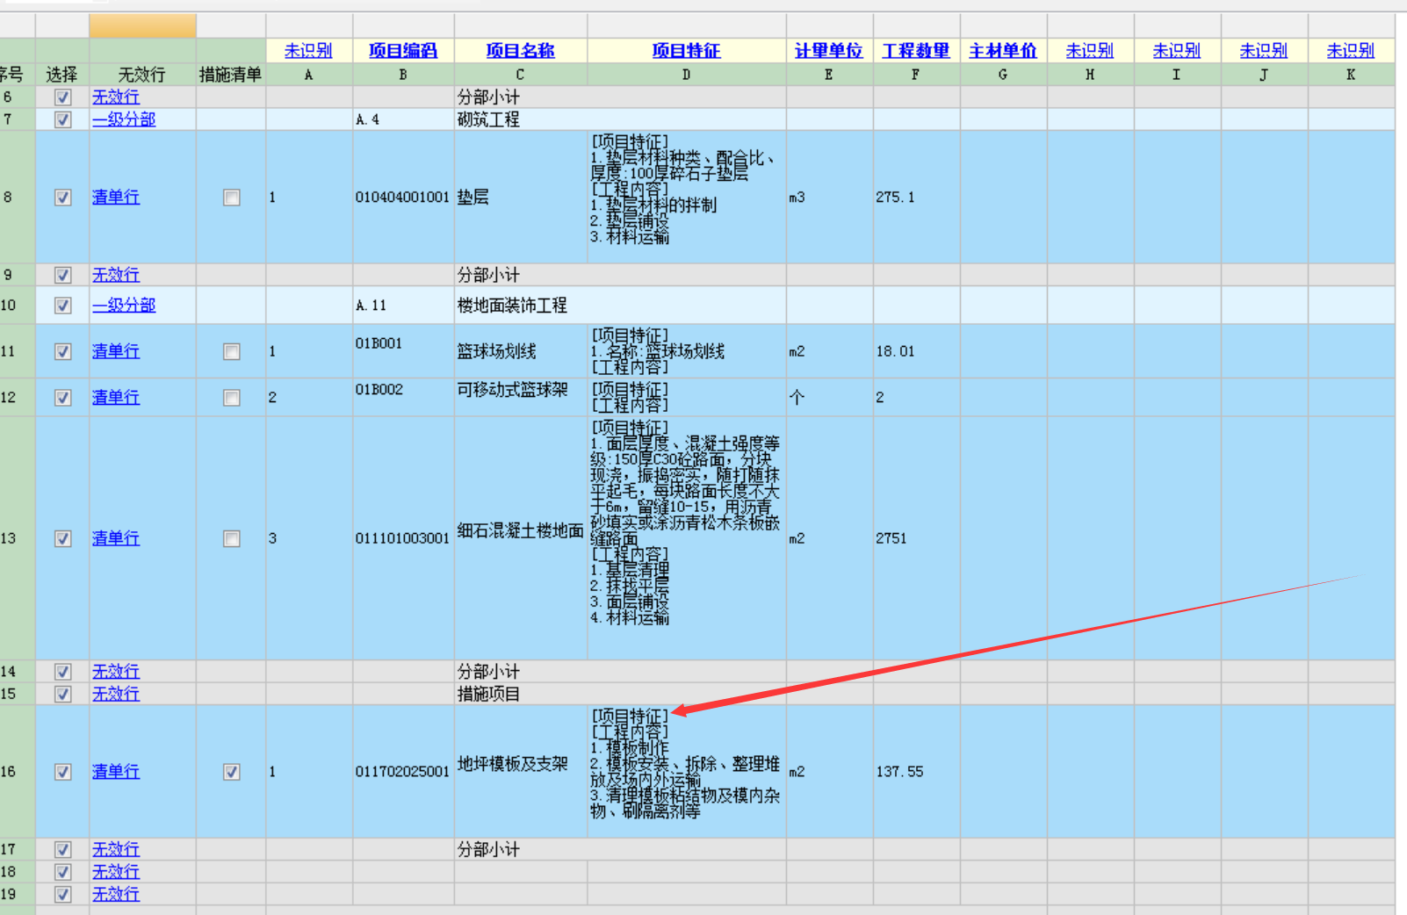Click the 未识别 header of column J
1407x915 pixels.
click(1264, 51)
